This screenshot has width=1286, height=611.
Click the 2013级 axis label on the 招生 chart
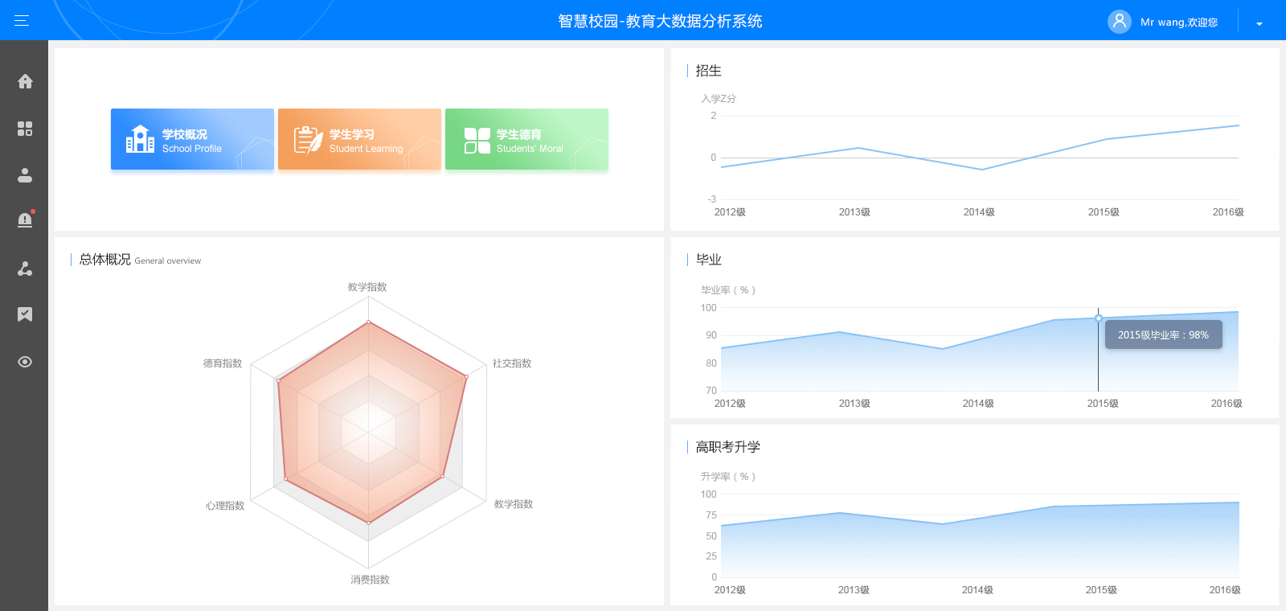[x=854, y=212]
